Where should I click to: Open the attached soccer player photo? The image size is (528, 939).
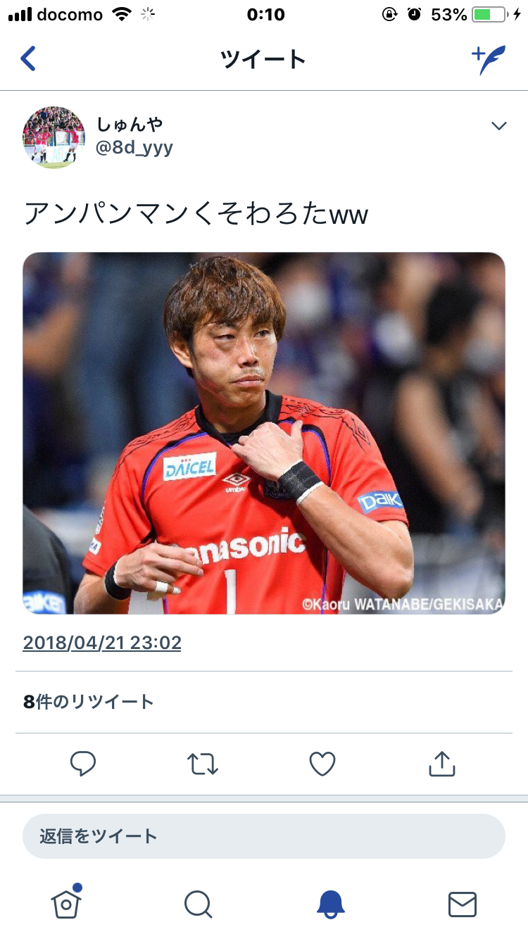264,433
